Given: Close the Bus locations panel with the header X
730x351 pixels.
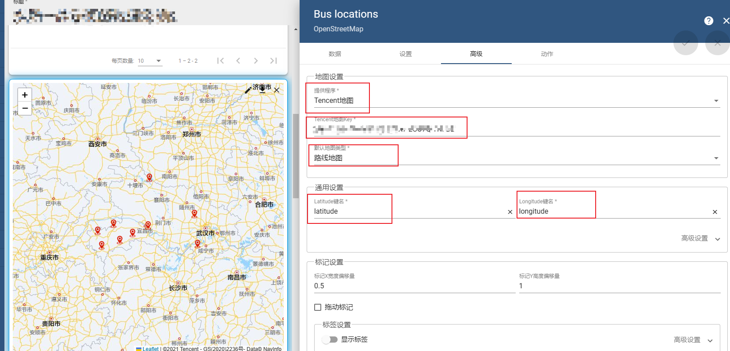Looking at the screenshot, I should coord(726,21).
